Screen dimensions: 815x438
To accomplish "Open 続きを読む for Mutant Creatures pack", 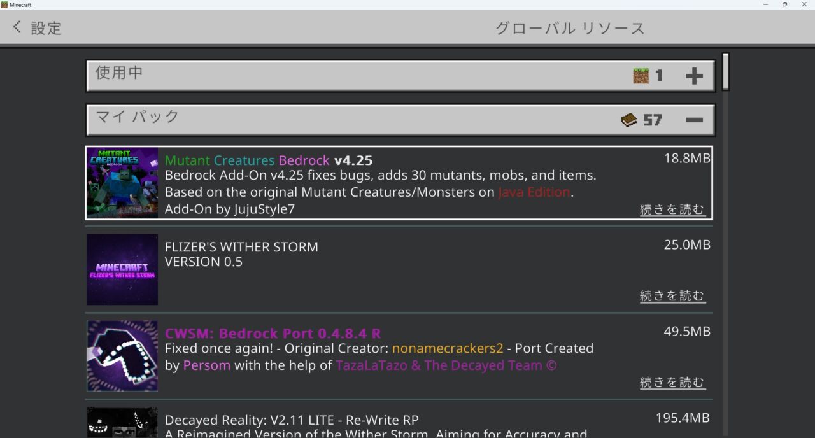I will point(672,209).
